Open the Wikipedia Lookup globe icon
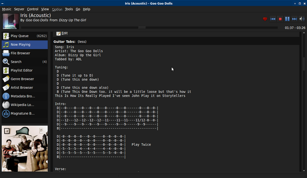Screen dimensions: 307x178 coord(6,105)
